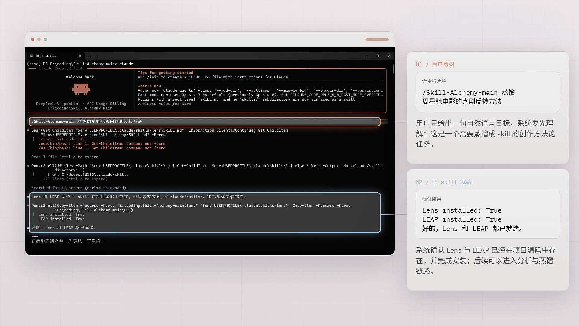Viewport: 579px width, 326px height.
Task: Click the terminal's vertical scrollbar thumb
Action: click(x=393, y=69)
